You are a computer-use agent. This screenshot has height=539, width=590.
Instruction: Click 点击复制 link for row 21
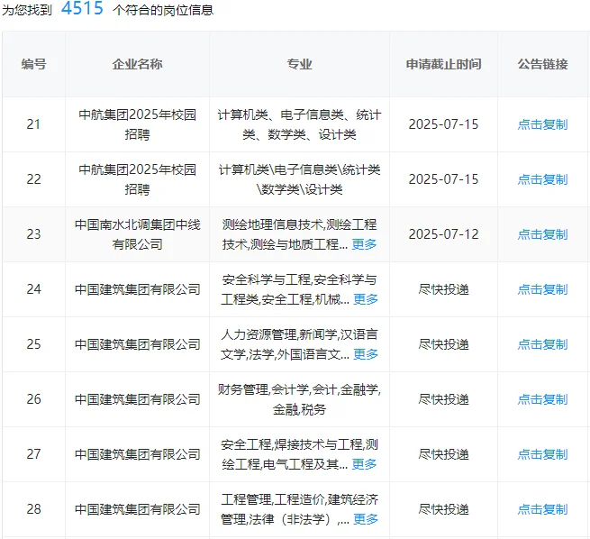click(x=542, y=124)
